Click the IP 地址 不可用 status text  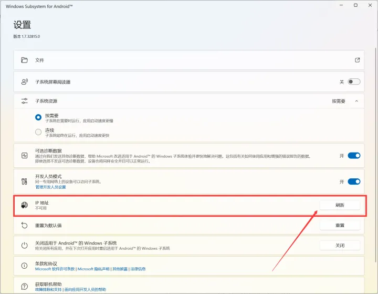pos(41,208)
